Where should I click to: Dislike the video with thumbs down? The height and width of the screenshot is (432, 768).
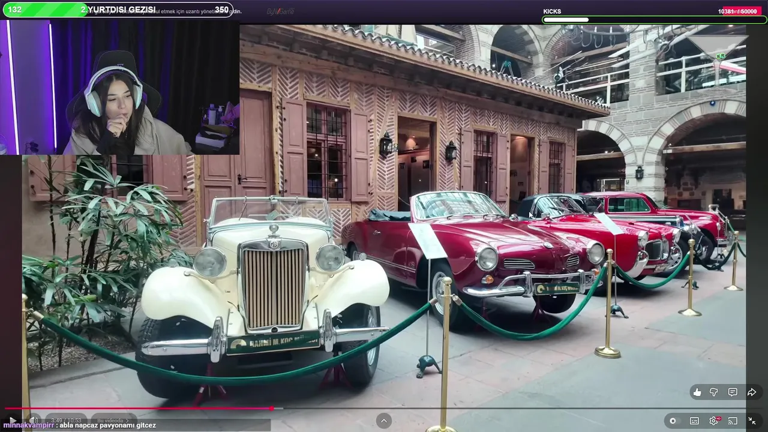pos(714,392)
